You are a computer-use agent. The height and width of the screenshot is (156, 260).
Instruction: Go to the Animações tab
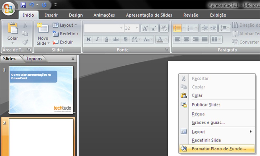click(x=104, y=15)
